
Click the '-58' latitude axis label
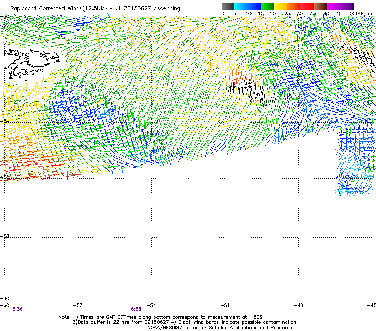pyautogui.click(x=5, y=236)
